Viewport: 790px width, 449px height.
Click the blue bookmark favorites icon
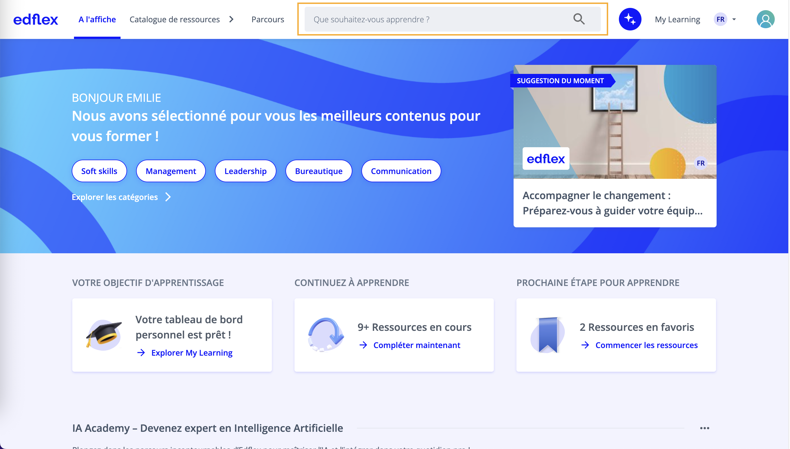[548, 335]
